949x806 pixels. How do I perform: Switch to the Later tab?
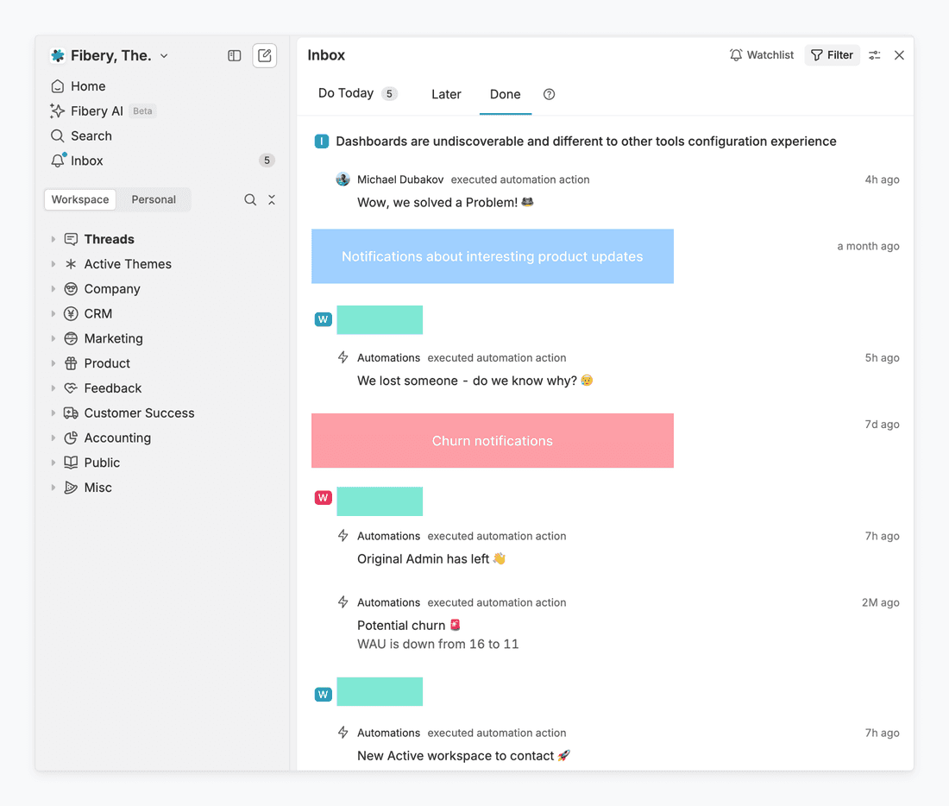coord(446,94)
